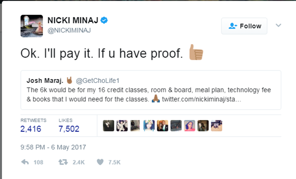
Task: Click the reply arrow icon
Action: [25, 162]
